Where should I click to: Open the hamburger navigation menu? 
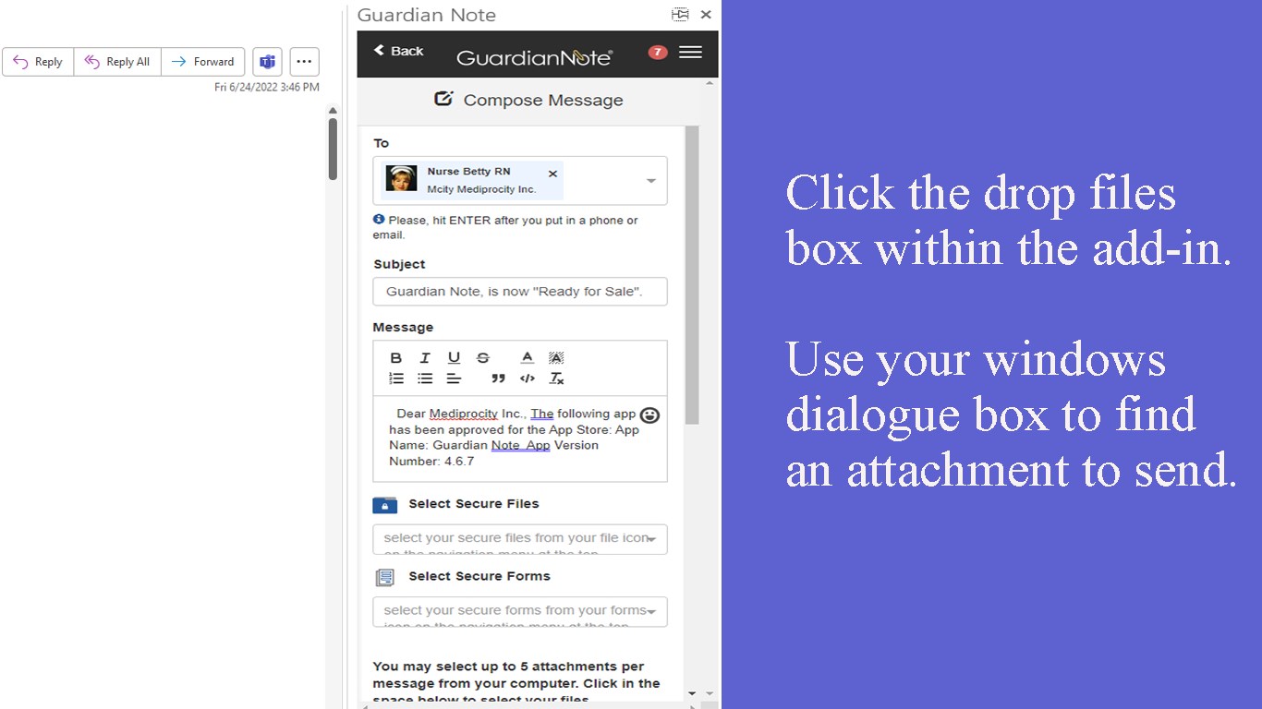point(690,53)
